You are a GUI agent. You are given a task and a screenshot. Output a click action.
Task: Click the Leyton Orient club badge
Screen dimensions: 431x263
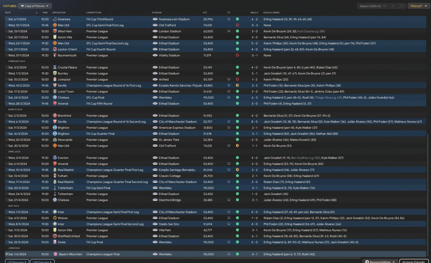point(55,50)
